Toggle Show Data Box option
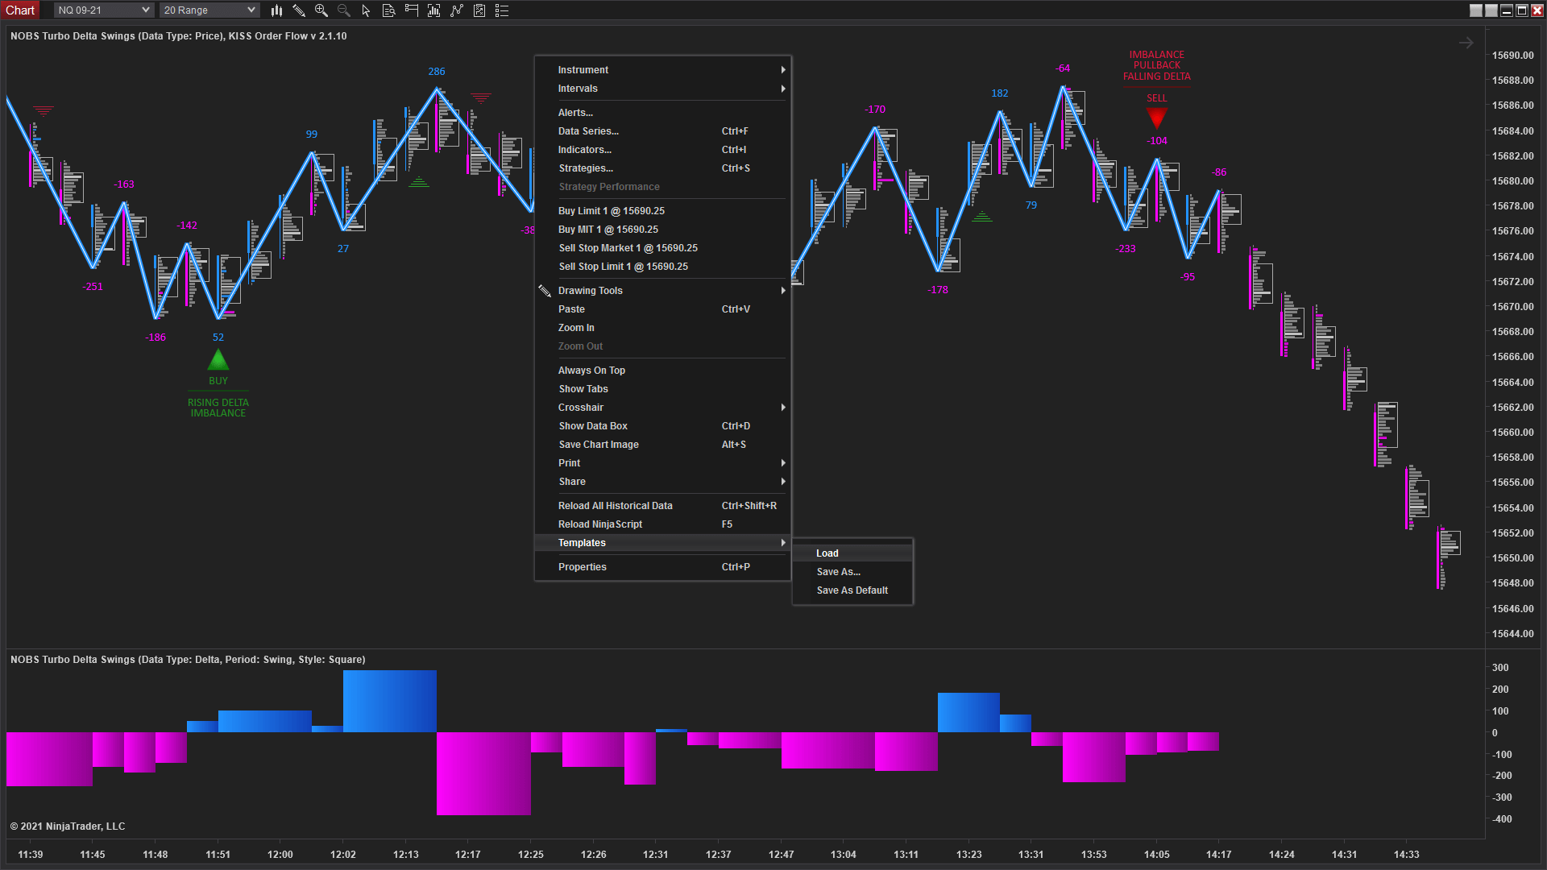This screenshot has width=1547, height=870. coord(663,426)
